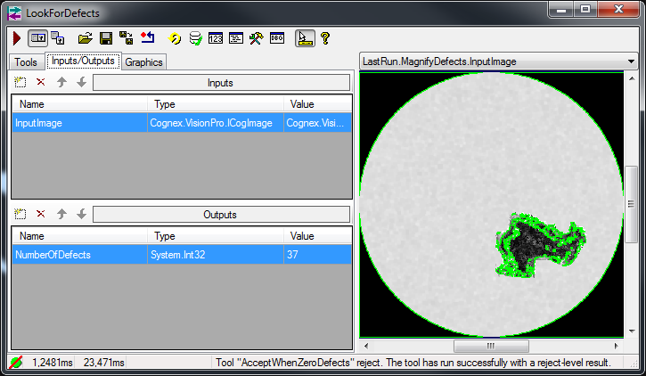Viewport: 646px width, 376px height.
Task: Click the LookForDefects title bar icon
Action: coord(14,13)
